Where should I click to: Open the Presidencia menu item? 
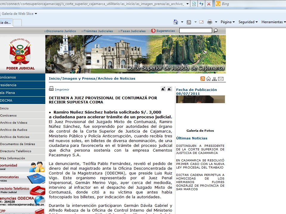(x=23, y=85)
